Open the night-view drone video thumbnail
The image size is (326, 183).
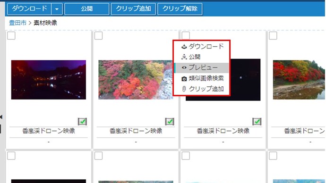pyautogui.click(x=49, y=80)
